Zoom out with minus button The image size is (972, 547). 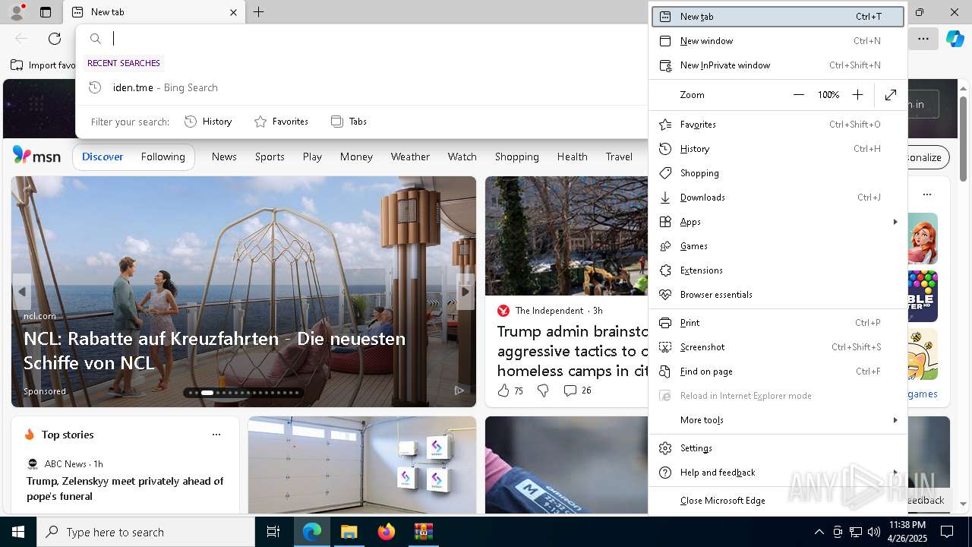(799, 95)
